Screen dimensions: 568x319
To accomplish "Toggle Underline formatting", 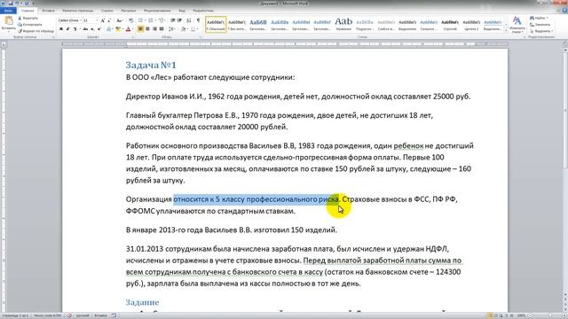I will 75,29.
